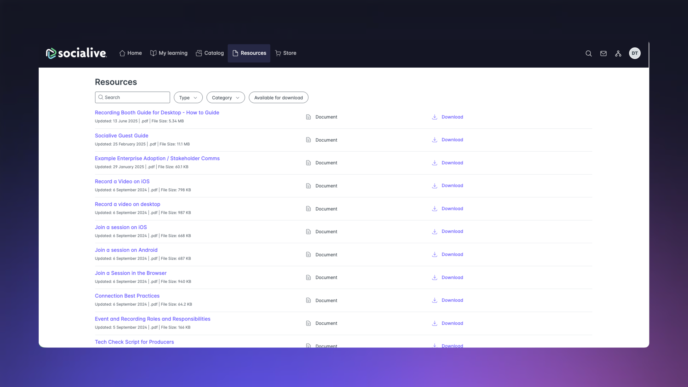Image resolution: width=688 pixels, height=387 pixels.
Task: Open the DT user avatar menu
Action: [x=635, y=53]
